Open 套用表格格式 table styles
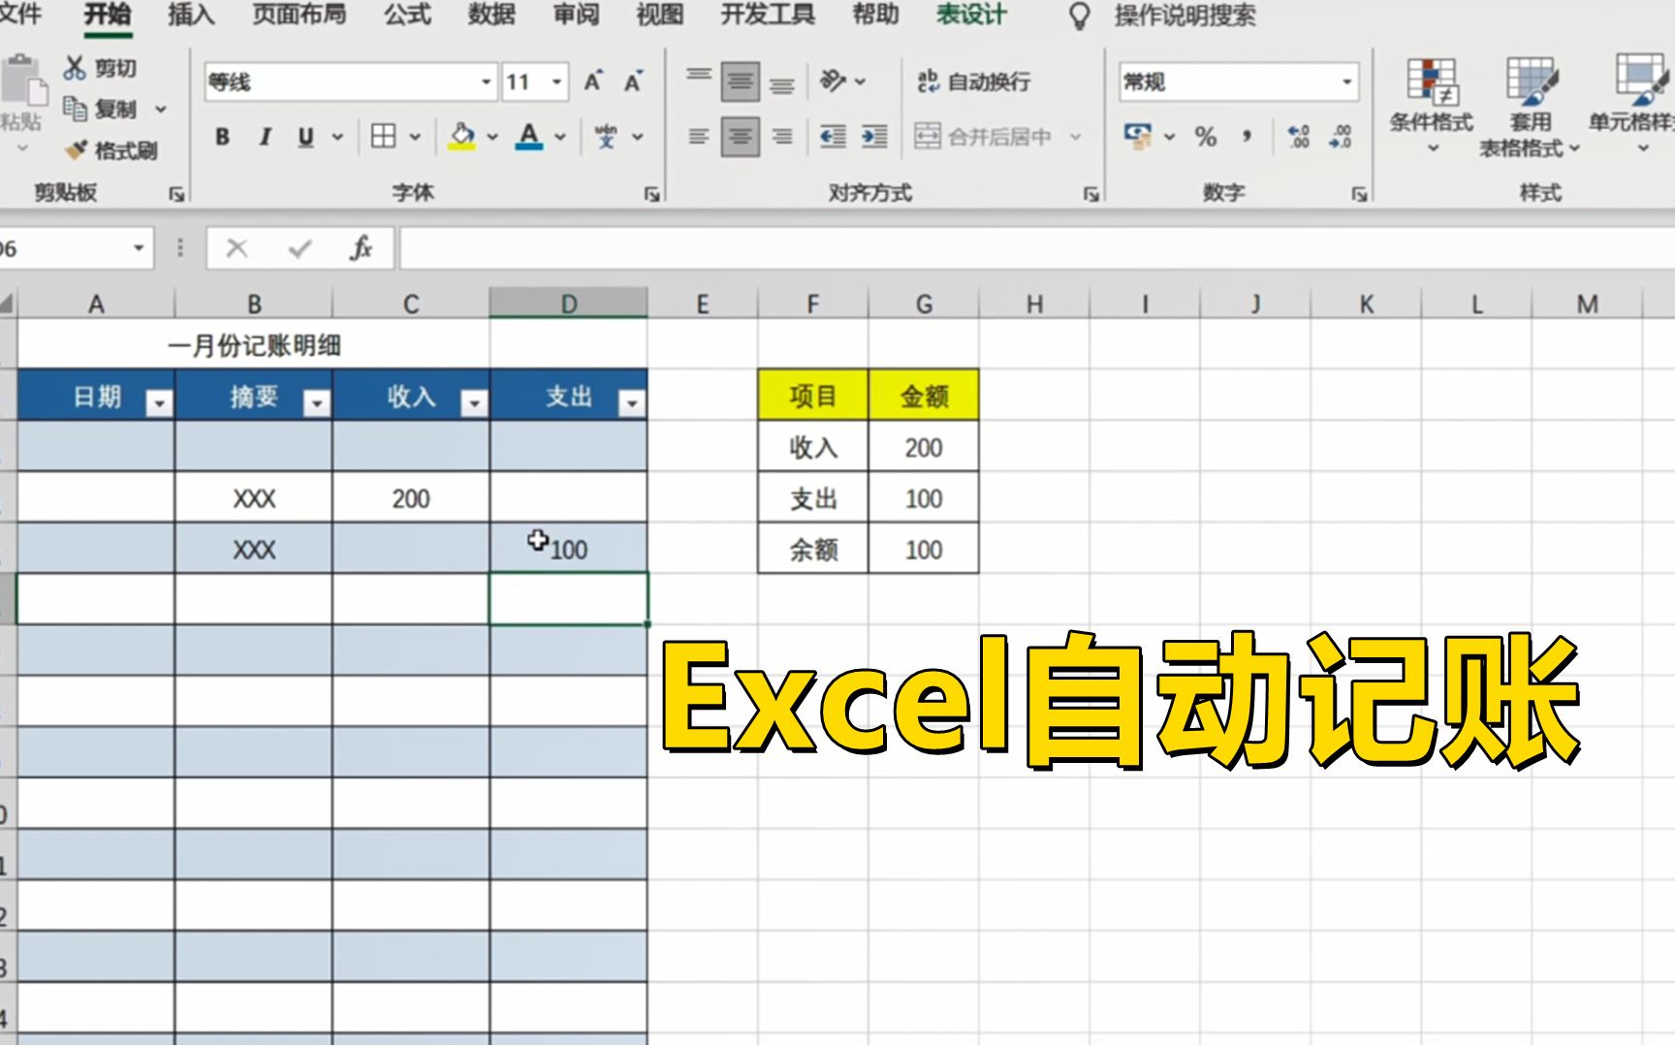The image size is (1675, 1047). pyautogui.click(x=1531, y=107)
